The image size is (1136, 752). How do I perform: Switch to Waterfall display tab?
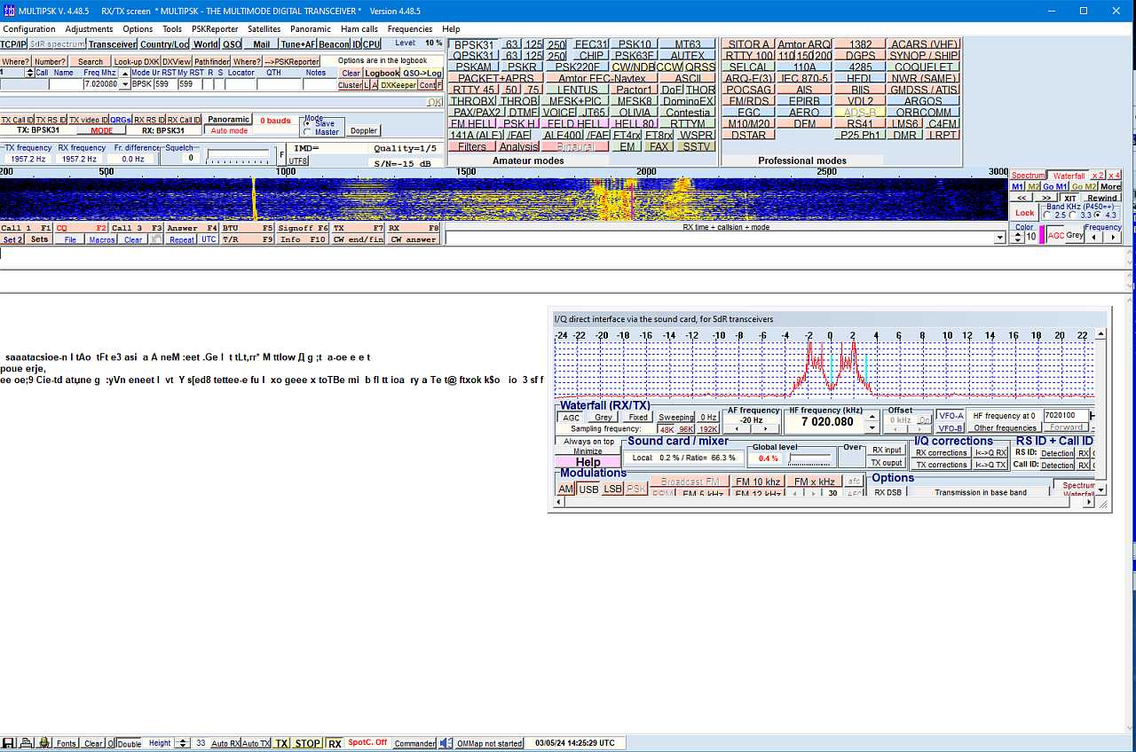coord(1069,176)
